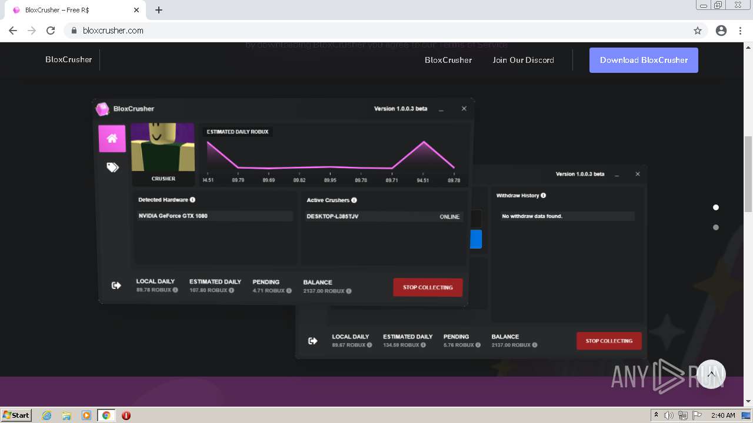Click the logout icon in the front app window
The width and height of the screenshot is (753, 423).
pyautogui.click(x=116, y=286)
